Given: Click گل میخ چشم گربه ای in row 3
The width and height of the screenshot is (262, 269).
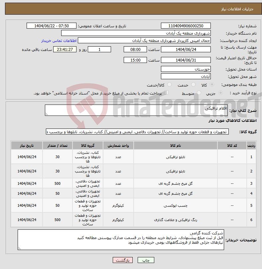Looking at the screenshot, I should click(x=176, y=183).
